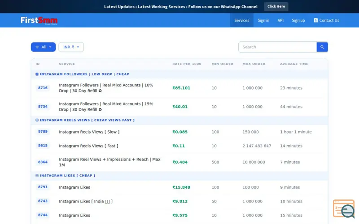
Task: Open the INR currency dropdown
Action: coord(71,47)
